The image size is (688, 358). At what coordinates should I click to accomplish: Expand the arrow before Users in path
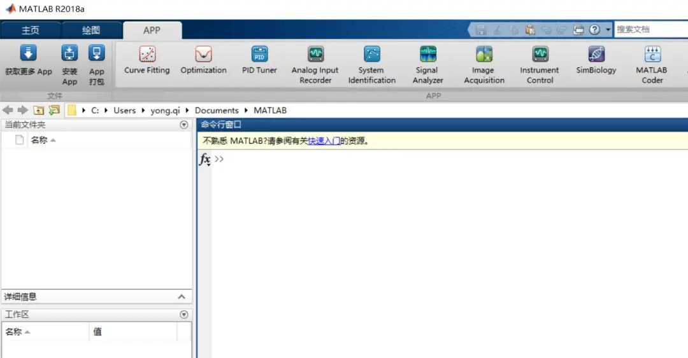[x=106, y=111]
